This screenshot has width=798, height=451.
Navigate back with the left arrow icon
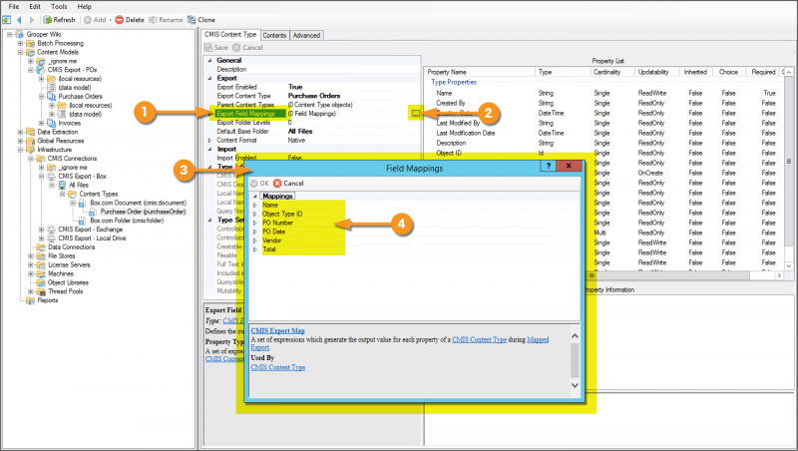coord(19,20)
